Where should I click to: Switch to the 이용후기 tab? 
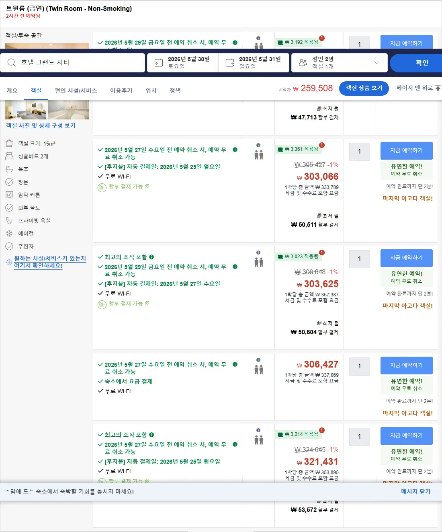click(x=121, y=90)
